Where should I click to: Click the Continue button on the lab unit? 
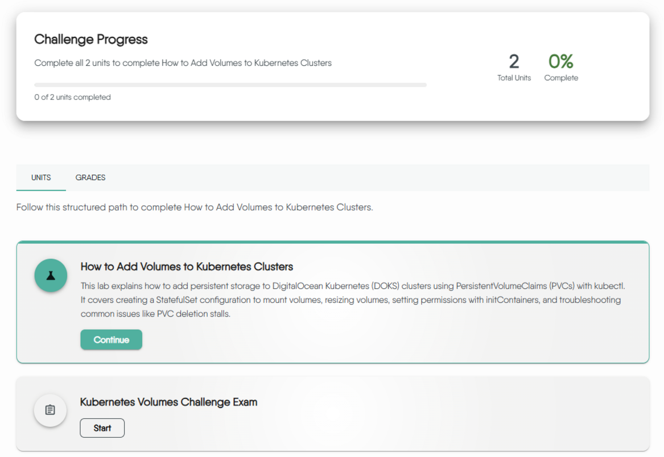coord(111,339)
